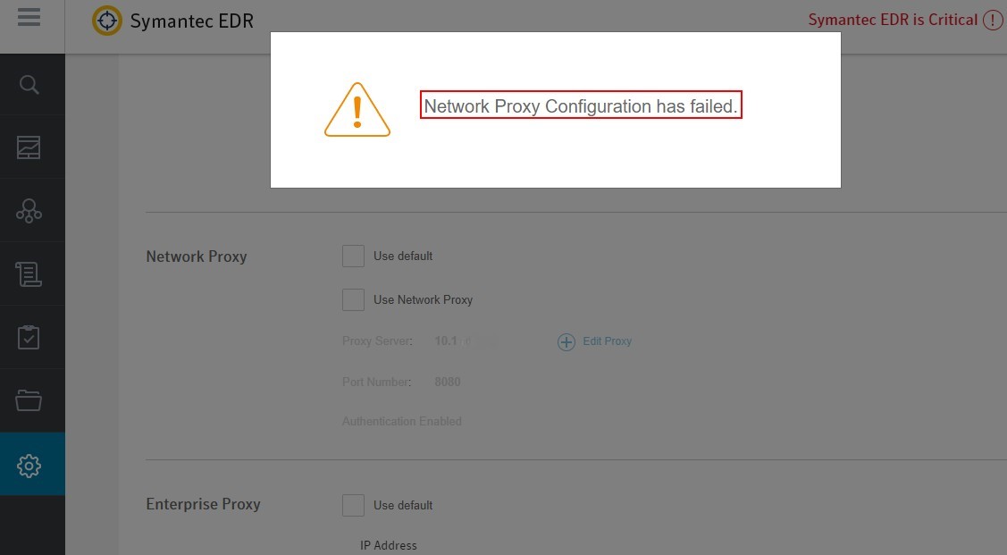The height and width of the screenshot is (555, 1007).
Task: Click the plus icon beside Edit Proxy
Action: 566,341
